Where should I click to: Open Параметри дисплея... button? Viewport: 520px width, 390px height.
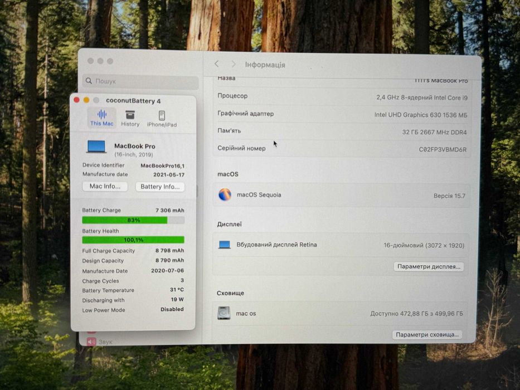(x=429, y=267)
